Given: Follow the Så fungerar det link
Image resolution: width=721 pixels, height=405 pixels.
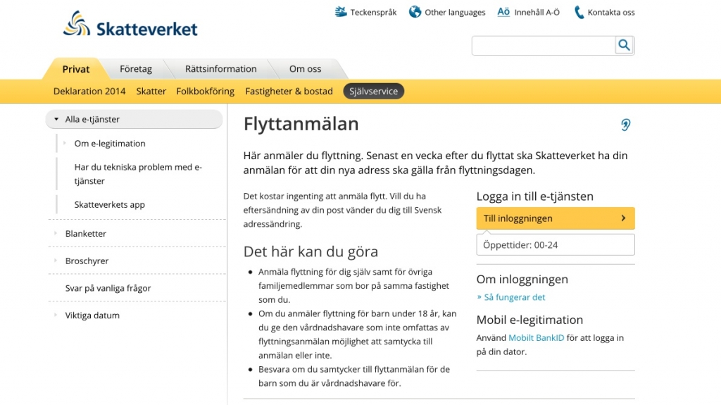Looking at the screenshot, I should point(514,297).
